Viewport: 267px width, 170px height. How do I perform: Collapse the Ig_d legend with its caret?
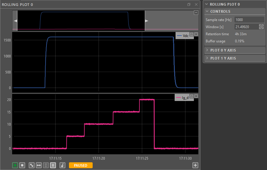pos(191,96)
